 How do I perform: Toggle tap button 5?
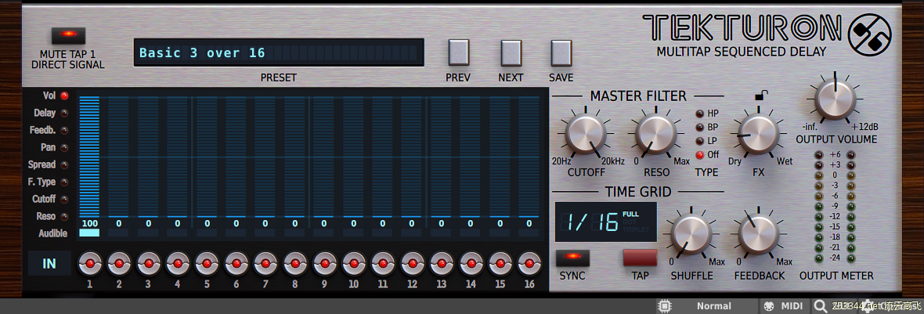click(x=207, y=264)
